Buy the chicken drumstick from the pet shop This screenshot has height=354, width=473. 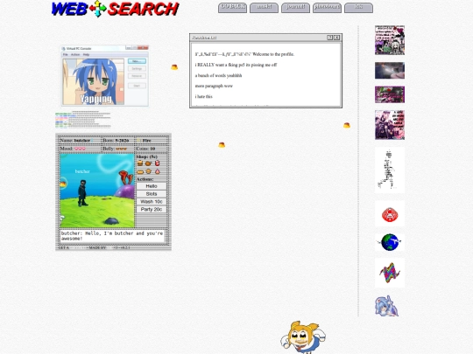click(x=148, y=163)
